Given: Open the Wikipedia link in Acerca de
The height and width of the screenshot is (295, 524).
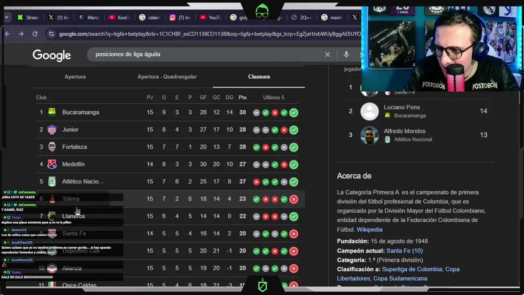Looking at the screenshot, I should click(x=369, y=229).
